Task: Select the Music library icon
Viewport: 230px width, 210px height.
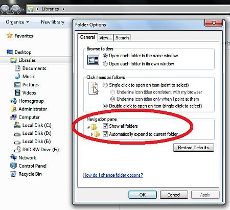Action: [17, 76]
